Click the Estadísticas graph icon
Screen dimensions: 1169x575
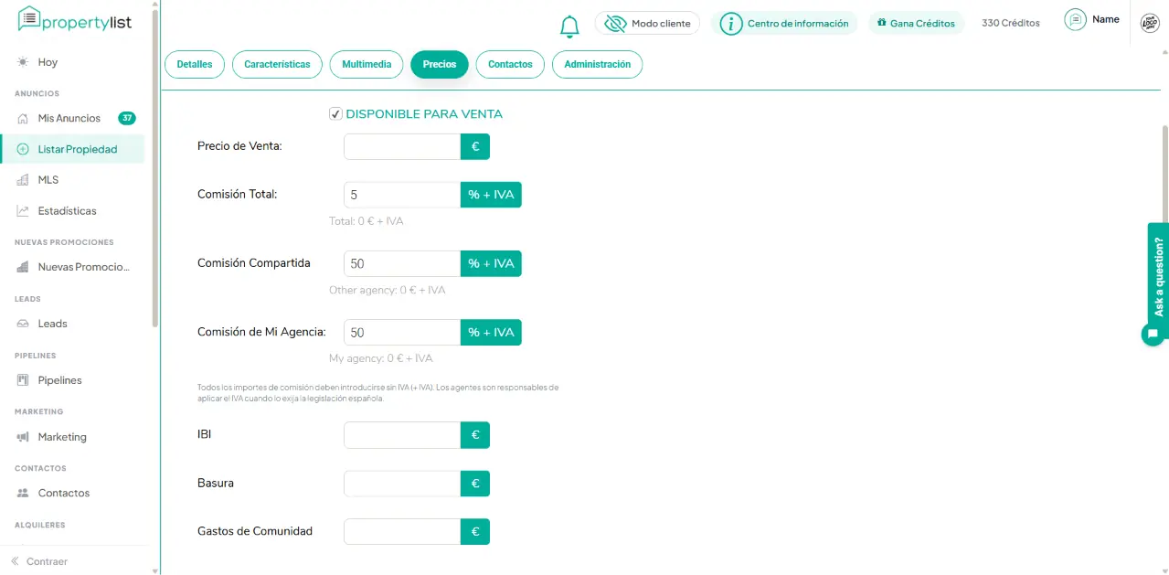(23, 211)
